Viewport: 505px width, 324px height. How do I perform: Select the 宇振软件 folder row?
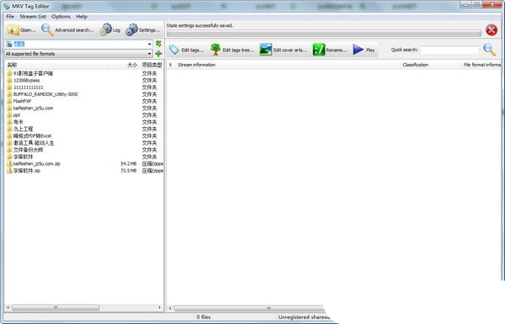coord(23,157)
